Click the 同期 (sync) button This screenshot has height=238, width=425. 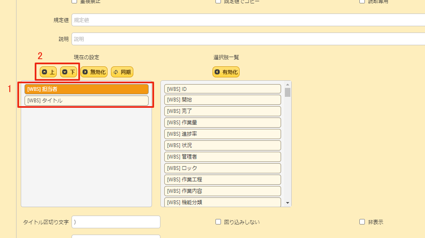pos(122,72)
